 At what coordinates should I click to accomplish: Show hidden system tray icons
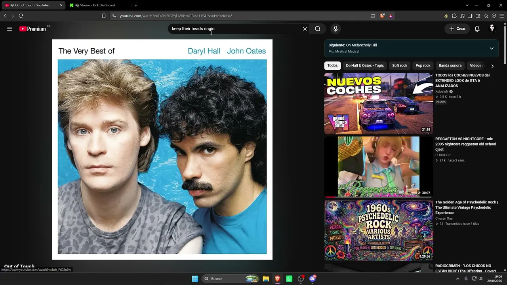pyautogui.click(x=457, y=279)
